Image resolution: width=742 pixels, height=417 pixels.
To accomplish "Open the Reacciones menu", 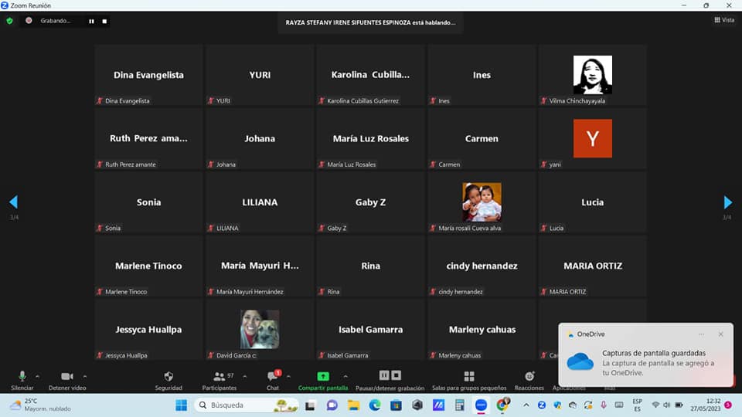I will [529, 378].
